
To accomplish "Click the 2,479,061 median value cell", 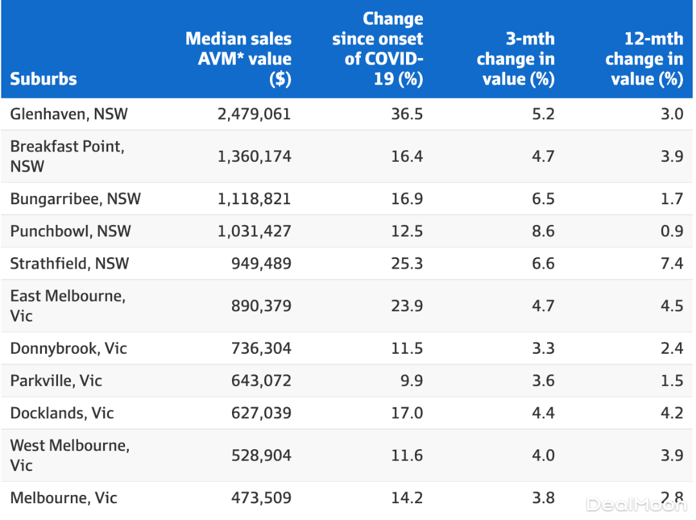I will pyautogui.click(x=254, y=114).
